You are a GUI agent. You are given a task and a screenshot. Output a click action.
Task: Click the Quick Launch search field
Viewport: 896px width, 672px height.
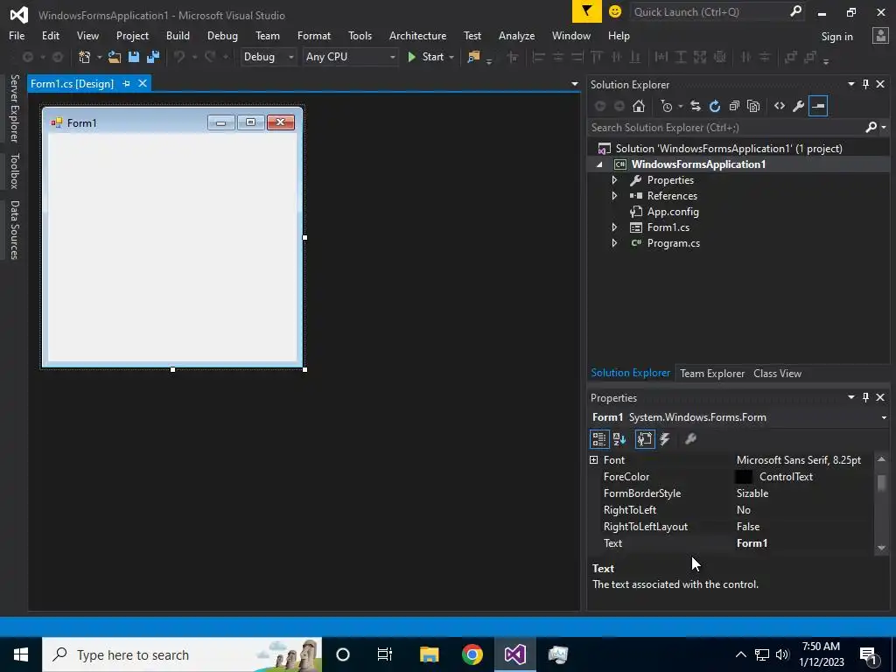pyautogui.click(x=709, y=11)
